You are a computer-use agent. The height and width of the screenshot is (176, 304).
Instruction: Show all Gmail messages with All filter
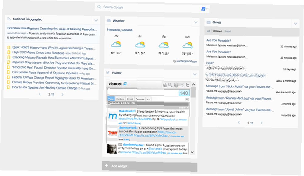coord(209,31)
